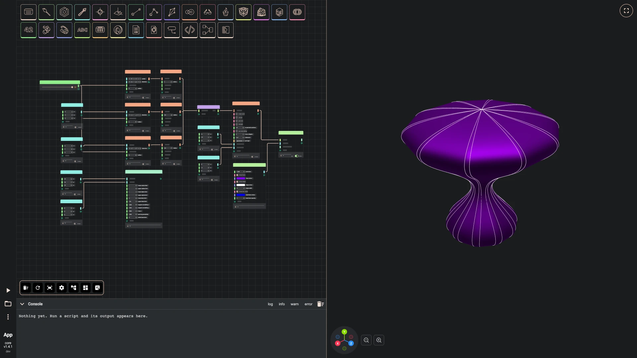Screen dimensions: 637x358
Task: Click the refresh graph button in bottom toolbar
Action: pyautogui.click(x=38, y=288)
